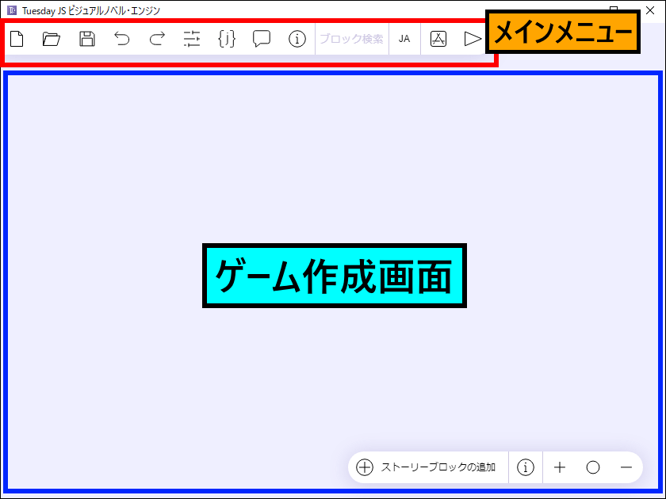Zoom in with the plus button
Screen dimensions: 666x499
tap(560, 467)
